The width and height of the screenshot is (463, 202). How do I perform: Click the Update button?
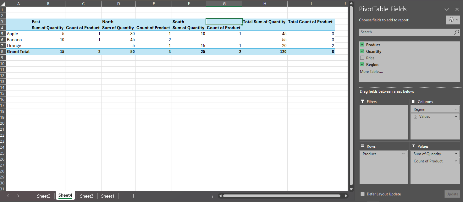click(x=452, y=194)
